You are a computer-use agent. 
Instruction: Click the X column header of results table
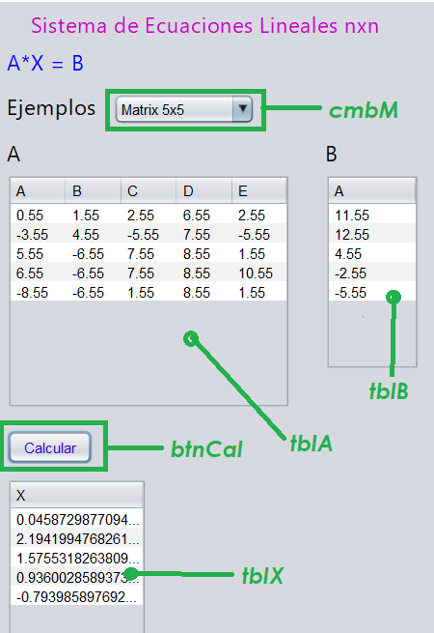tap(76, 495)
